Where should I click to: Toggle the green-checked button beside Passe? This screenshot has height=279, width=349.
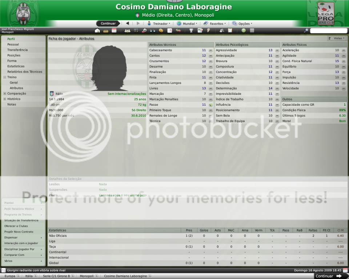[210, 105]
